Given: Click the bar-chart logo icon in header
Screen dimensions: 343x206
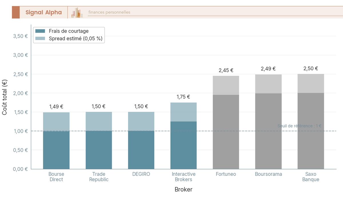Looking at the screenshot, I should (77, 13).
